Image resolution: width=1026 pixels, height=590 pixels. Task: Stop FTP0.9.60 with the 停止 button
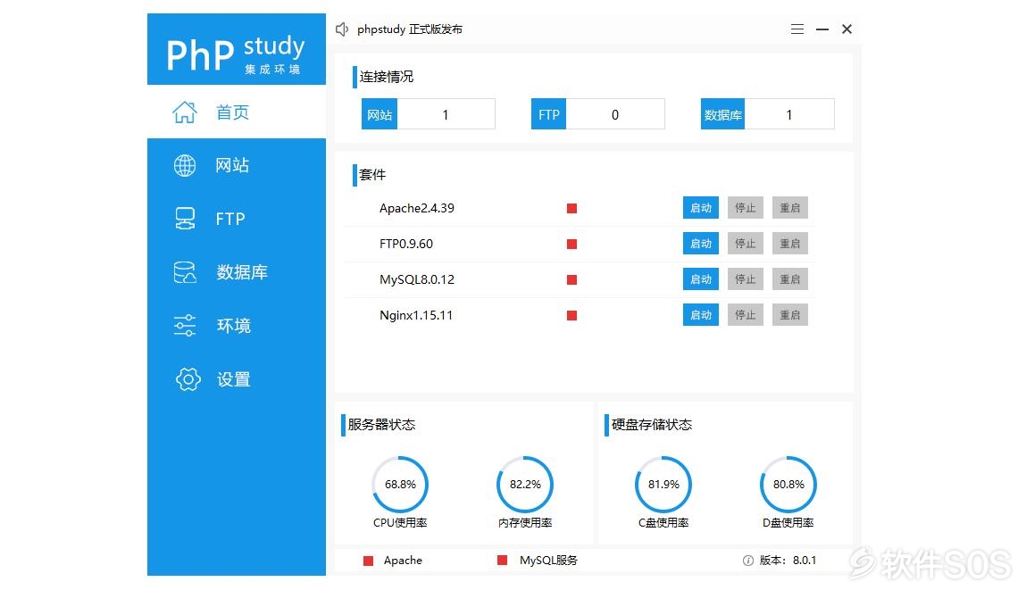click(x=746, y=244)
